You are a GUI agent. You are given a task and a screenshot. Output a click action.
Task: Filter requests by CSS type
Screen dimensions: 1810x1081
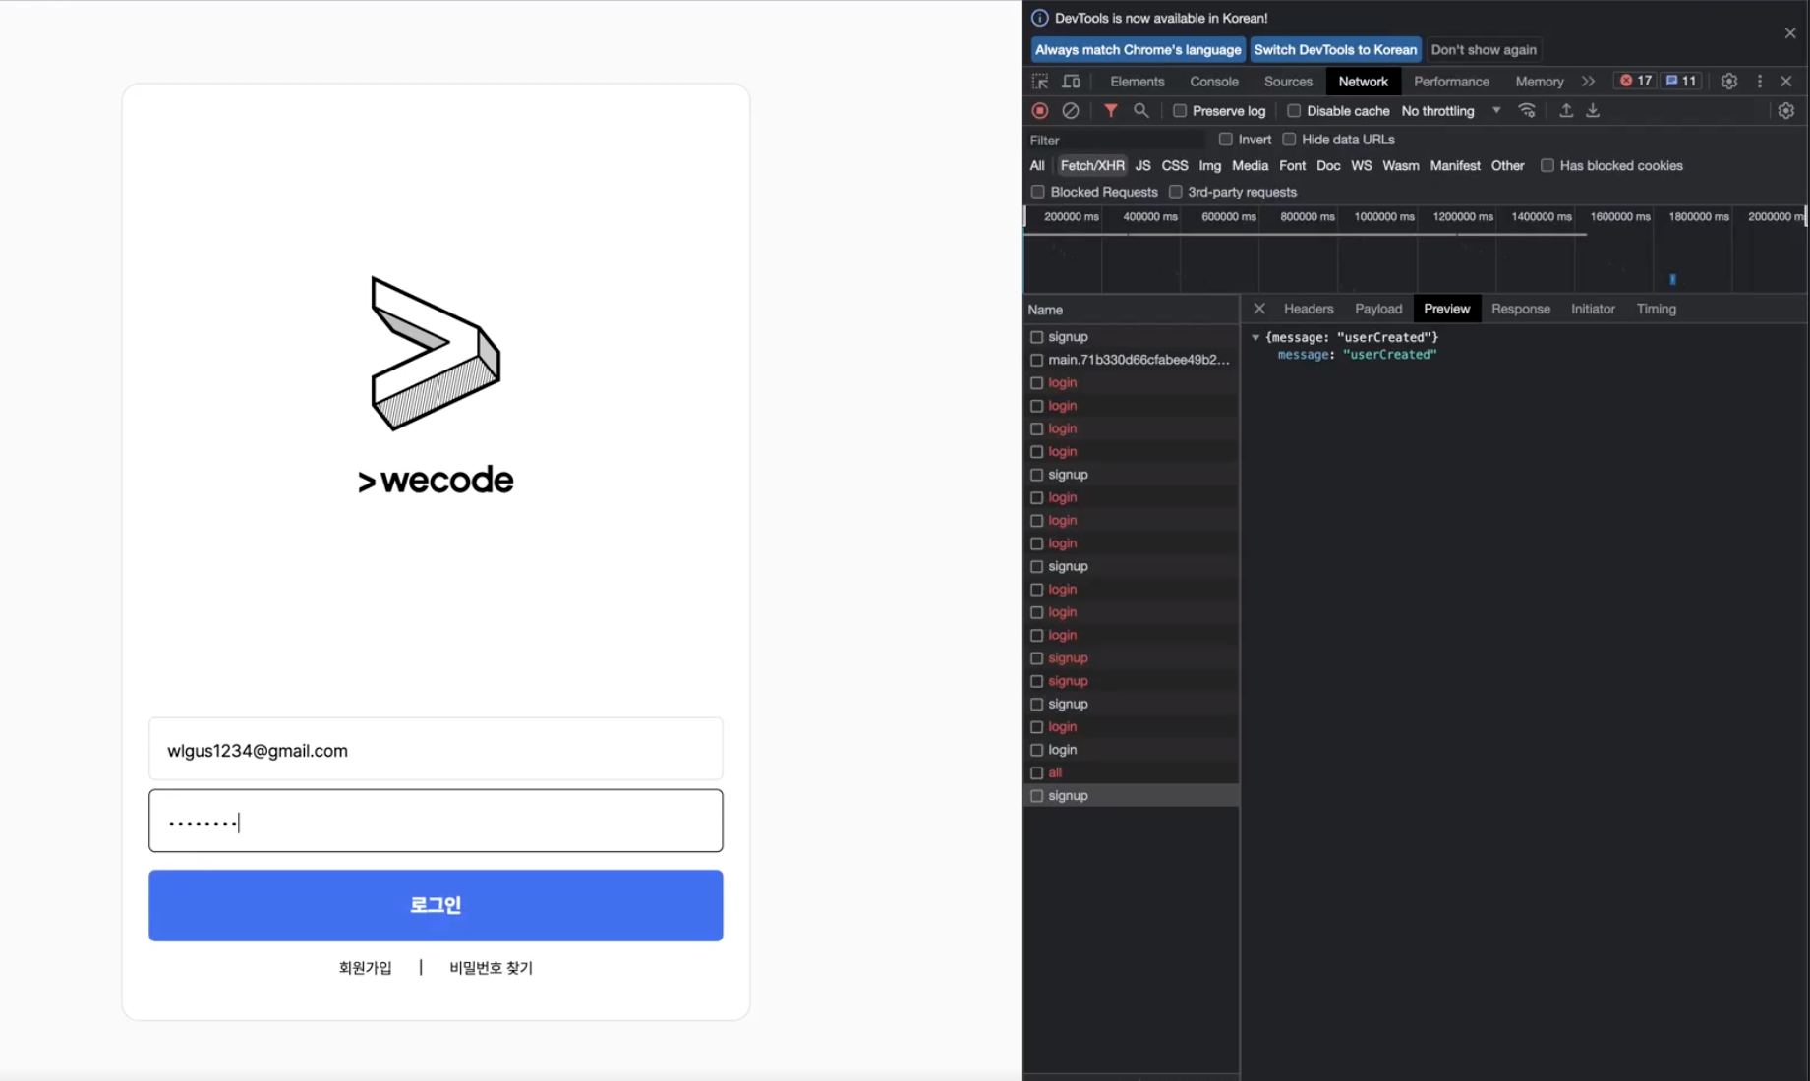coord(1175,166)
